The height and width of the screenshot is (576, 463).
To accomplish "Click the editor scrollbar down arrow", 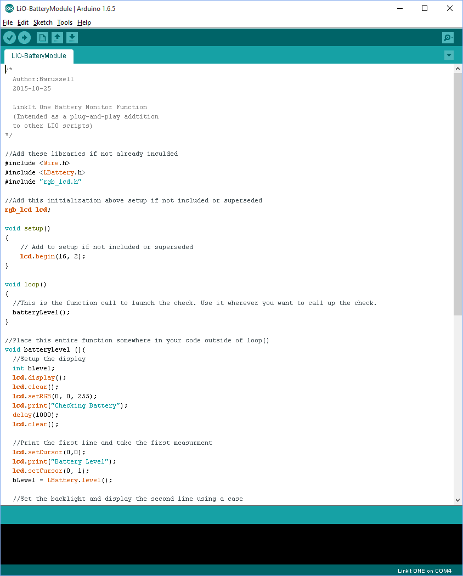I will coord(458,500).
